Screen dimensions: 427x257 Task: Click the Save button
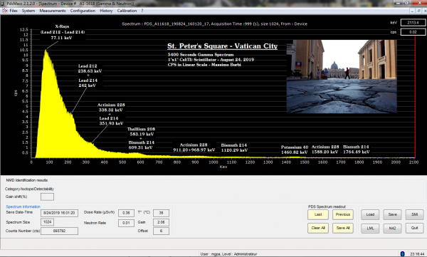point(392,214)
